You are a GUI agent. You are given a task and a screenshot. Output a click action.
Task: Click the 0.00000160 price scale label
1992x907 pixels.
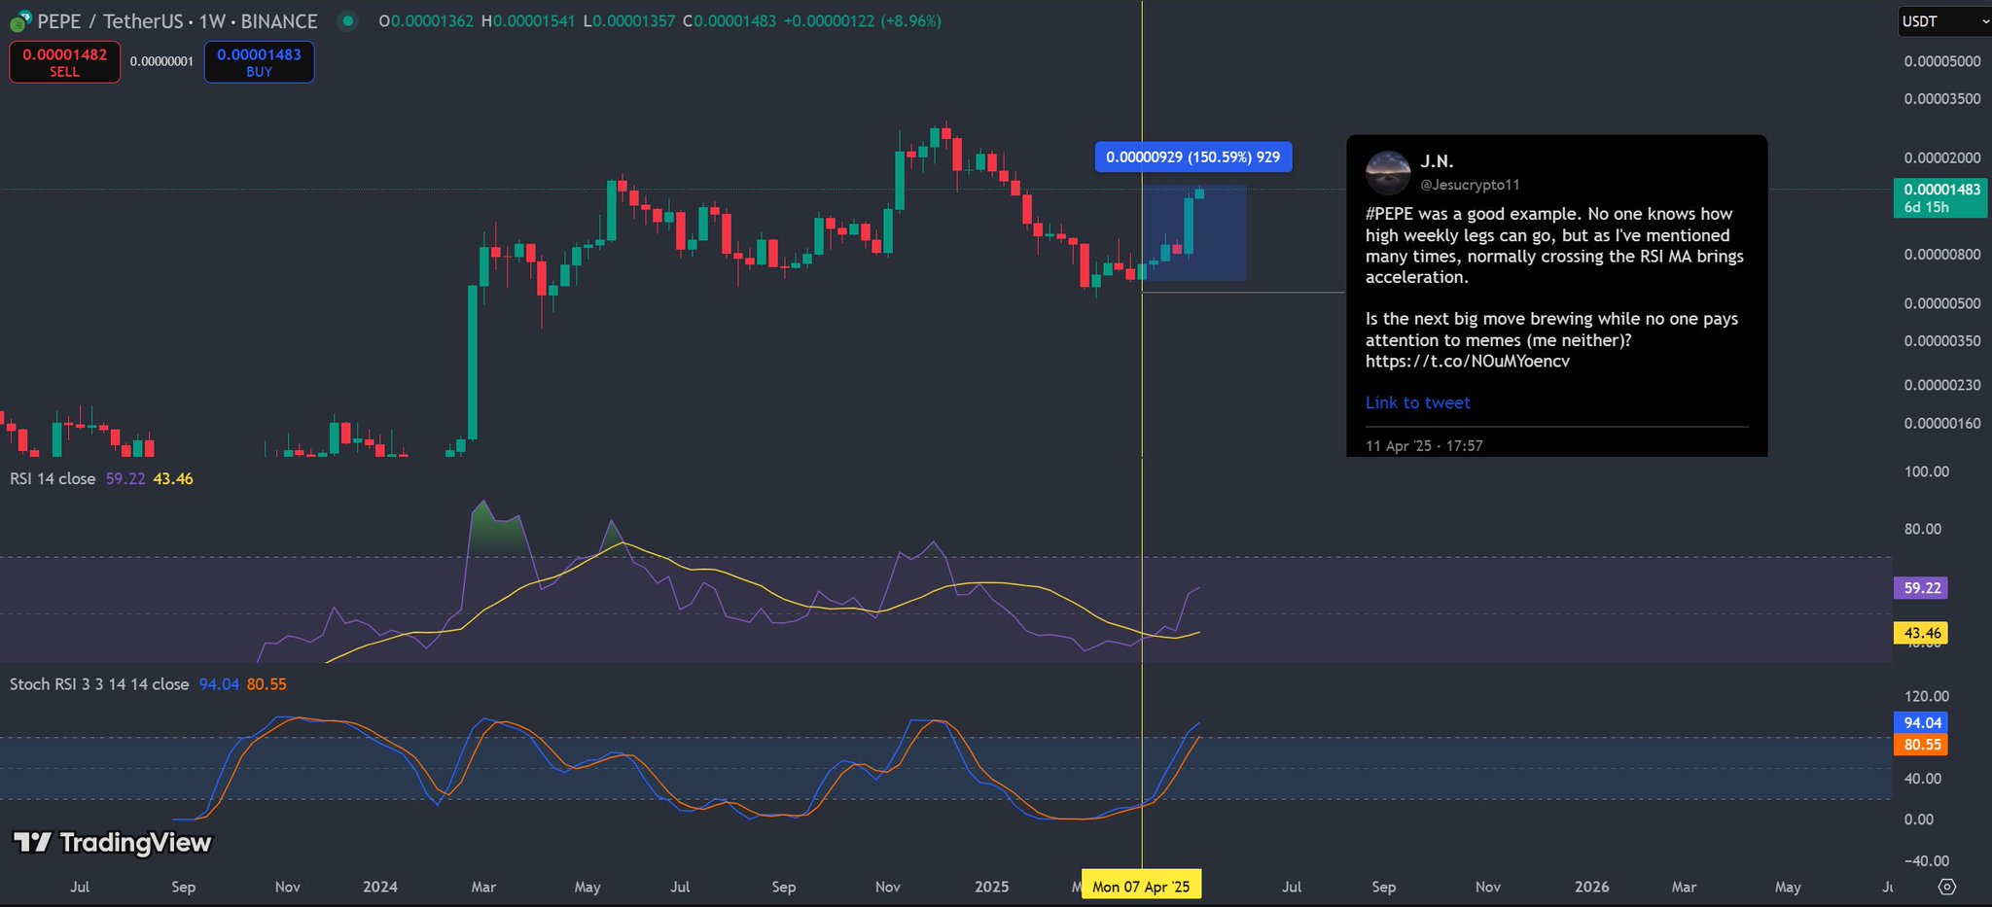tap(1942, 424)
